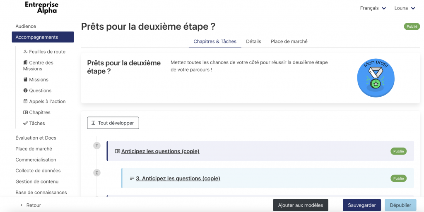Open the Français language dropdown

373,8
